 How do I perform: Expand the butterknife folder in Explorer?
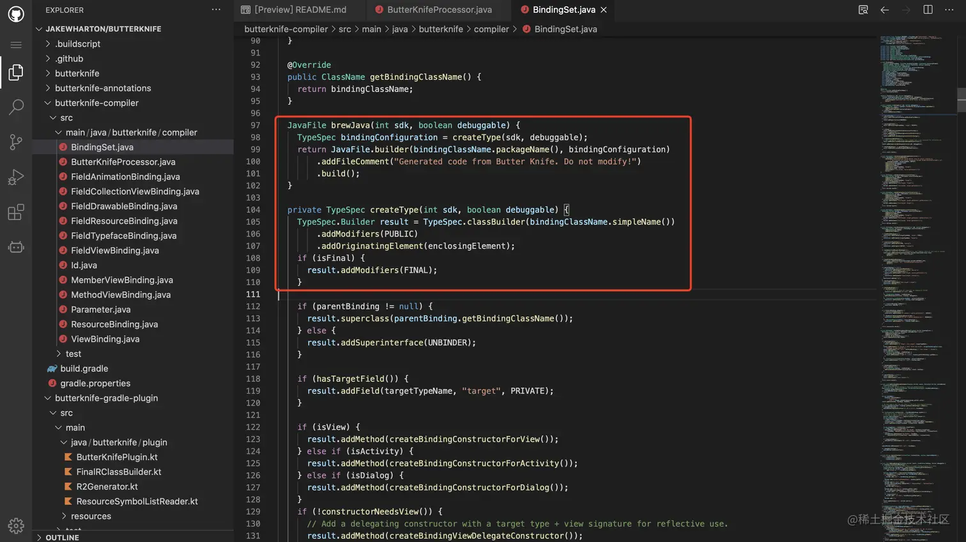[133, 73]
